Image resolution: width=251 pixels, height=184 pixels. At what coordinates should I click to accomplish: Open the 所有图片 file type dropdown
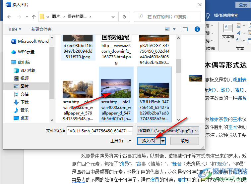(x=168, y=131)
